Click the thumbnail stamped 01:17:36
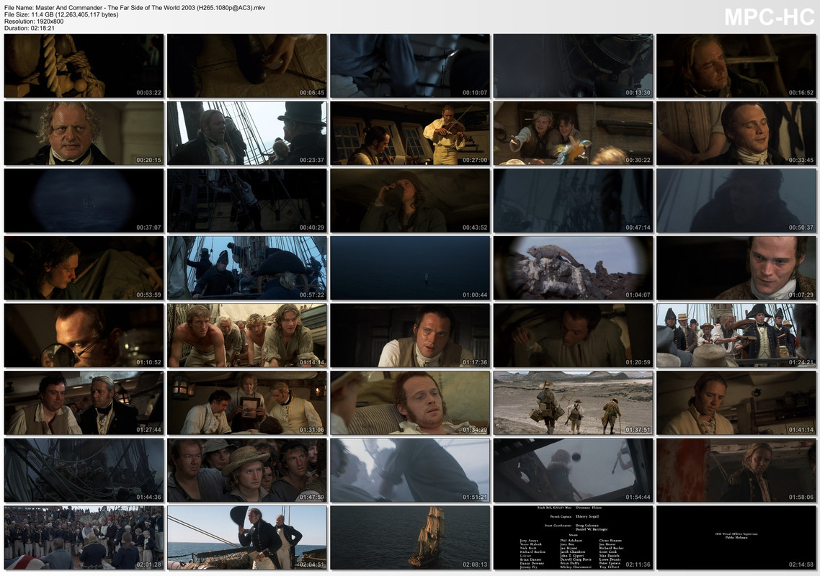 tap(410, 336)
